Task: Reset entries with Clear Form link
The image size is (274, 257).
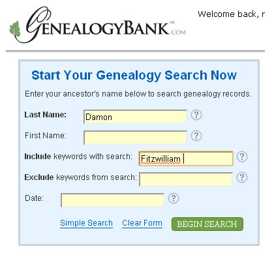Action: click(x=142, y=223)
